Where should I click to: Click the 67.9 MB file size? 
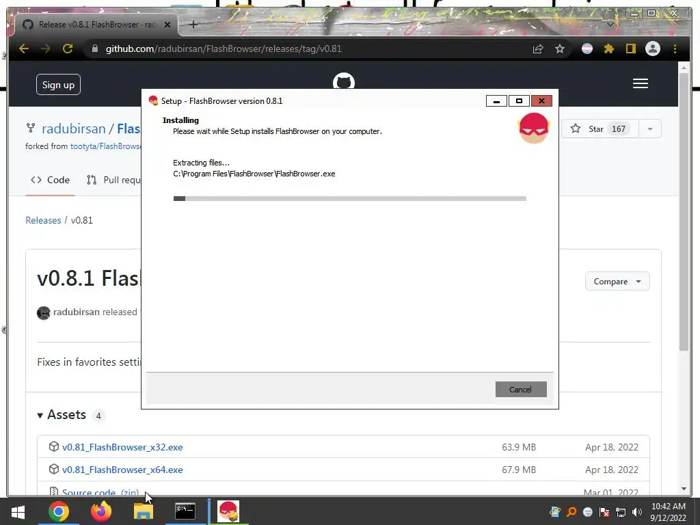coord(519,470)
